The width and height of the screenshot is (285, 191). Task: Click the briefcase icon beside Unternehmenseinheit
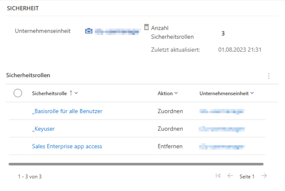pyautogui.click(x=89, y=31)
